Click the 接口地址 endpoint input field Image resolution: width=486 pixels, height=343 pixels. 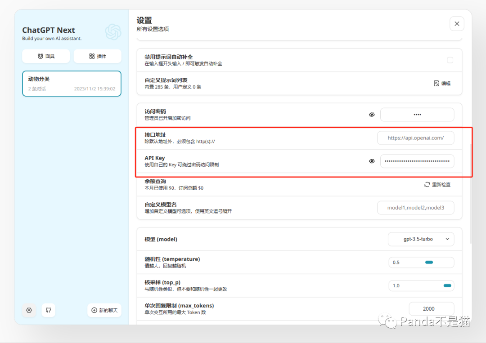pos(416,138)
